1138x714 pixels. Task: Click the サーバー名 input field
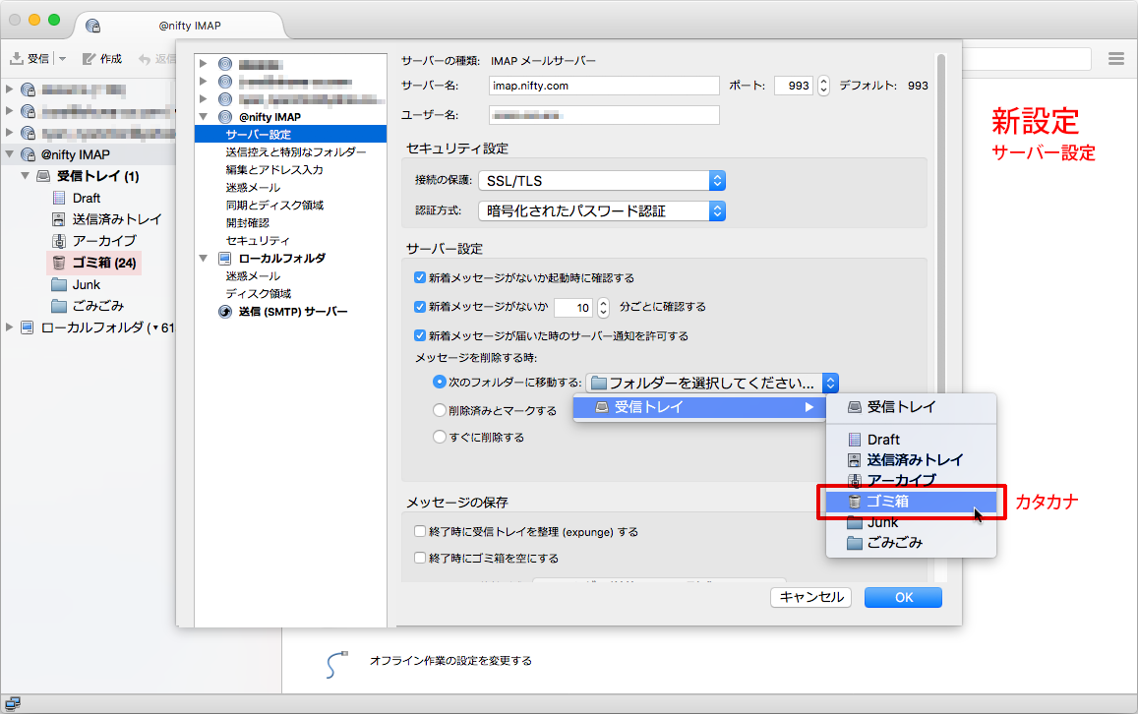tap(604, 86)
